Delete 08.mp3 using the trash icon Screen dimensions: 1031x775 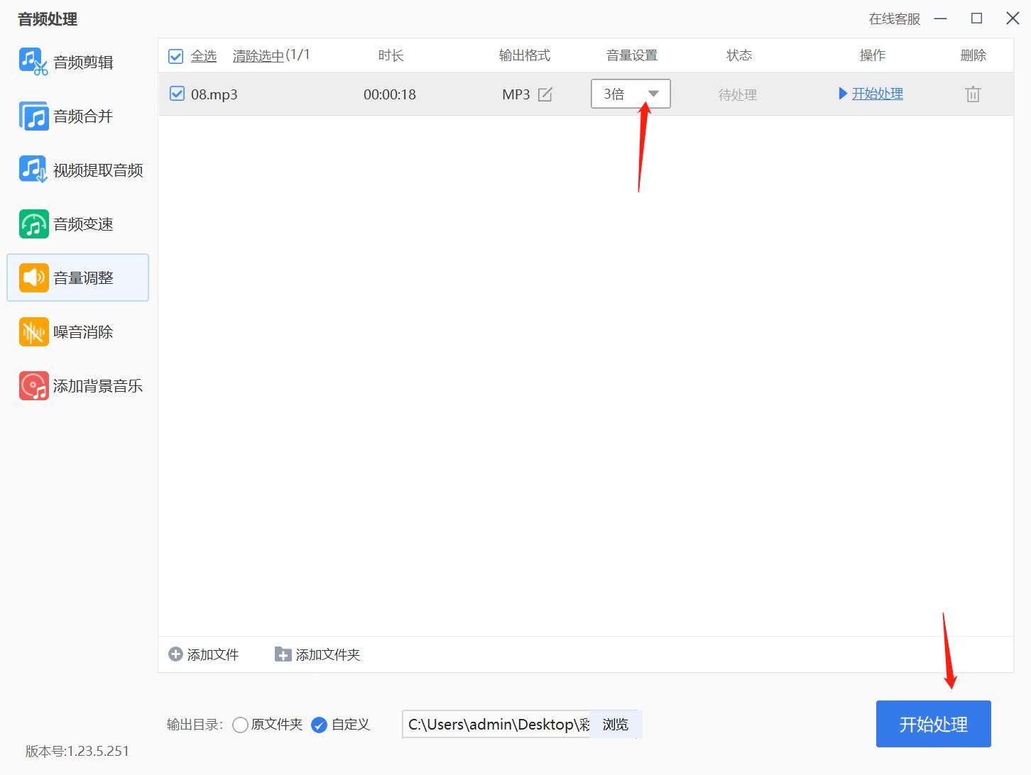pos(973,94)
